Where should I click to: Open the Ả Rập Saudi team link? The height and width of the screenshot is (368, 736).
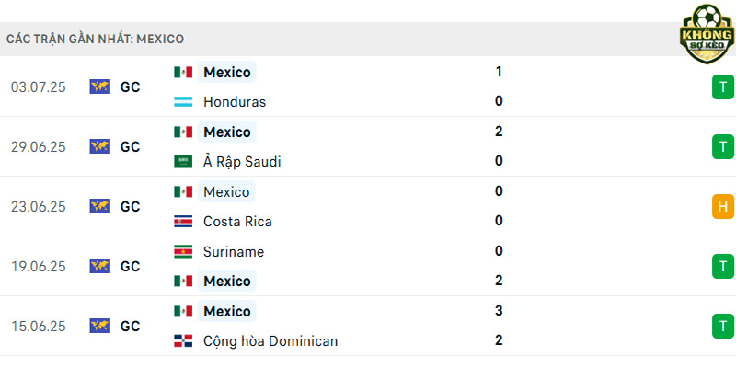click(242, 162)
